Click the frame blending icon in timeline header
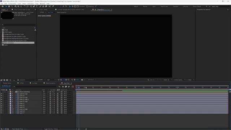Viewport: 231px width, 130px height. point(66,87)
